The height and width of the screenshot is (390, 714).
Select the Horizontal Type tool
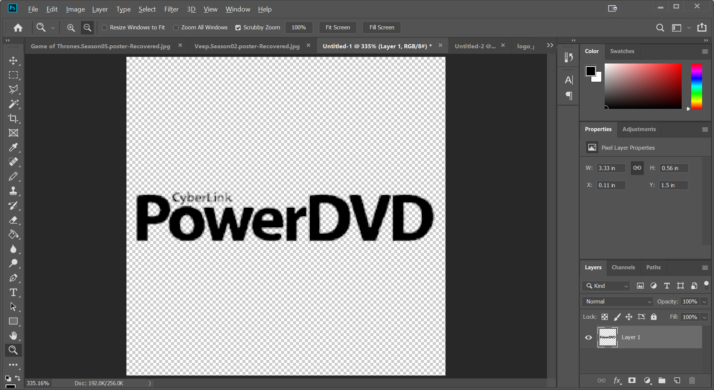(x=13, y=292)
